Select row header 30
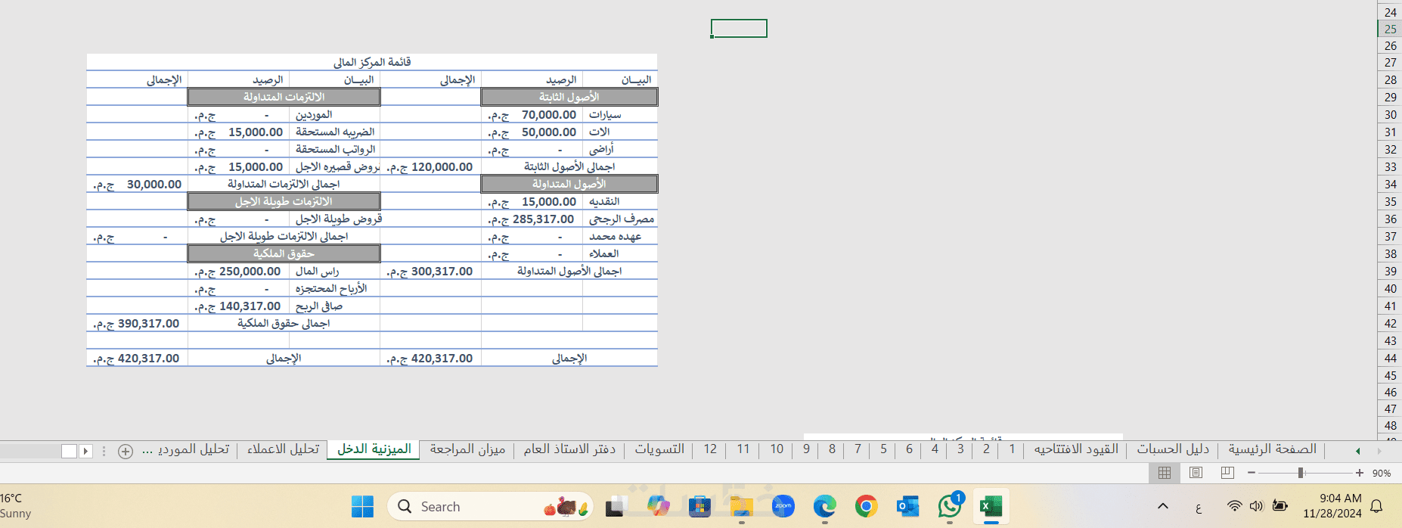1402x528 pixels. (1390, 115)
